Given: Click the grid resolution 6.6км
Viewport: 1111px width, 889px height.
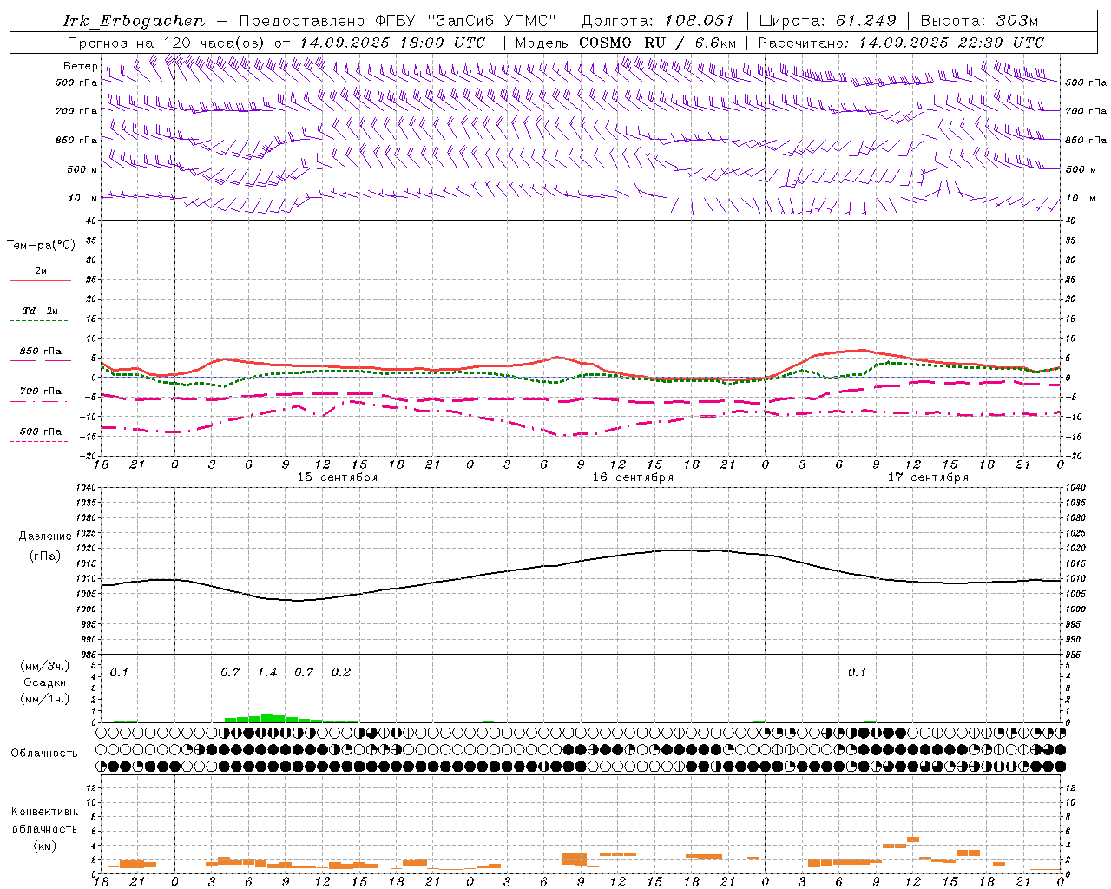Looking at the screenshot, I should click(x=715, y=43).
